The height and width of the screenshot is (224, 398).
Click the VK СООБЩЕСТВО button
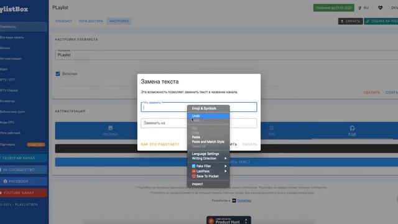[24, 170]
